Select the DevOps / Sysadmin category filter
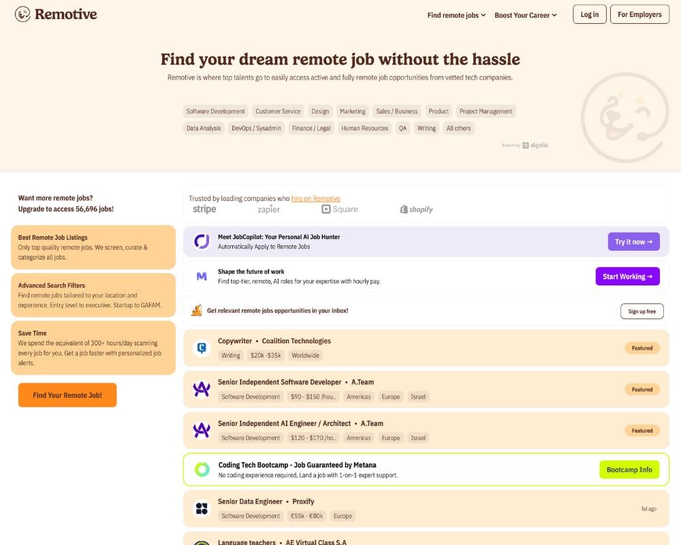Screen dimensions: 681x545 pyautogui.click(x=256, y=128)
